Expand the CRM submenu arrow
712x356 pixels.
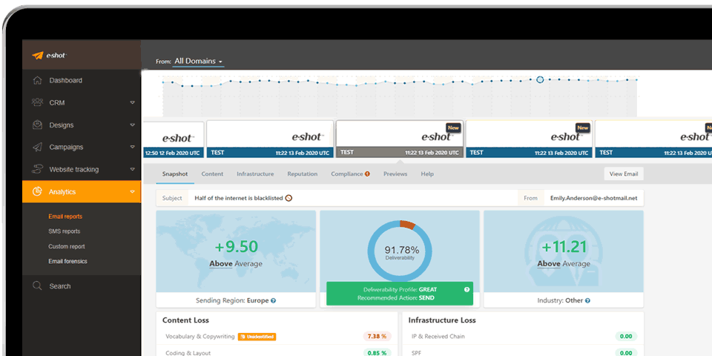(132, 102)
